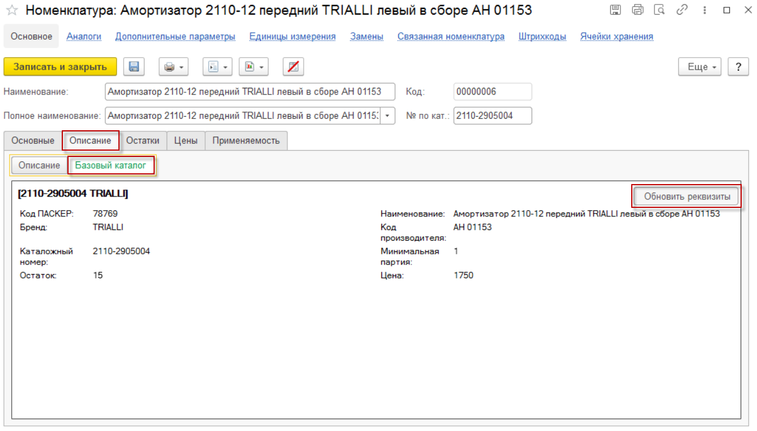Open Ячейки хранения link

click(x=616, y=36)
